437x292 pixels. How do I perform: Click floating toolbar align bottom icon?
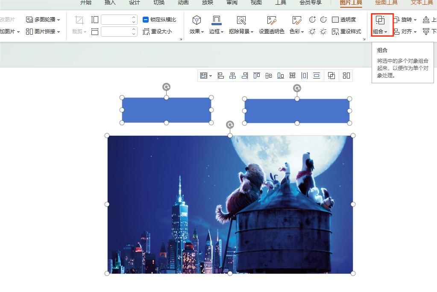tap(281, 76)
